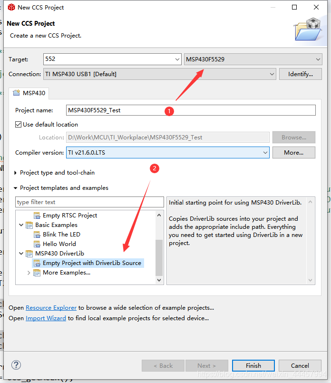The image size is (331, 383).
Task: Click template list scrollbar down arrow
Action: pyautogui.click(x=159, y=280)
